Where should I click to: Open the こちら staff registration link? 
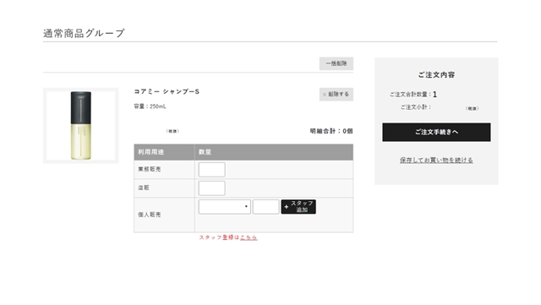click(249, 237)
